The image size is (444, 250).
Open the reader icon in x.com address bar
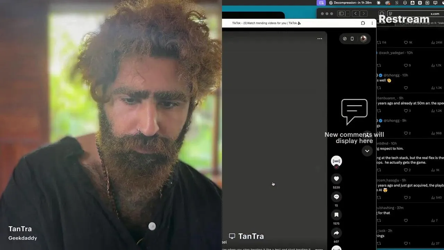[x=391, y=14]
